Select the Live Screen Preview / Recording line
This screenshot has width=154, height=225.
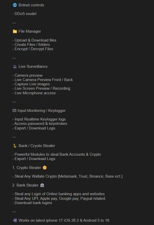[41, 88]
